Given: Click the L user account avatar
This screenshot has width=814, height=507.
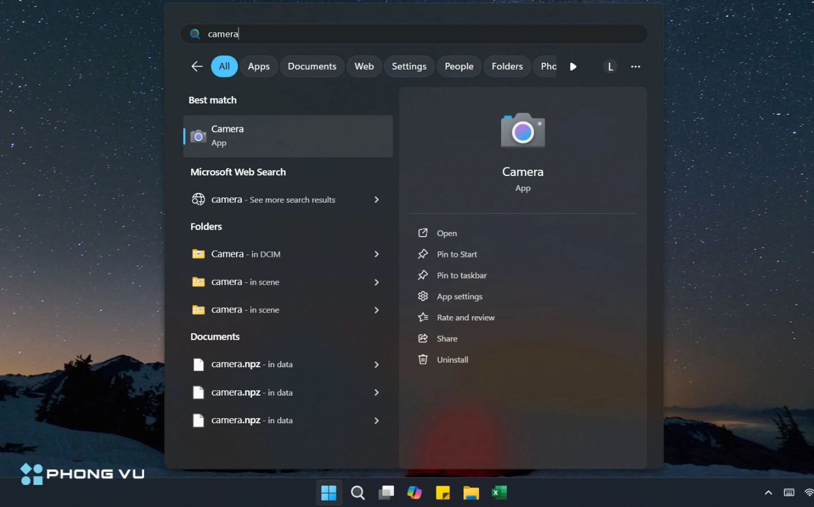Looking at the screenshot, I should pyautogui.click(x=610, y=66).
